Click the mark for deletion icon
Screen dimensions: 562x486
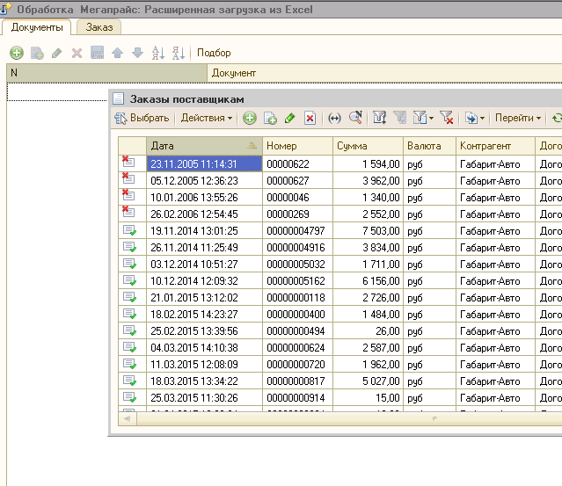coord(310,118)
